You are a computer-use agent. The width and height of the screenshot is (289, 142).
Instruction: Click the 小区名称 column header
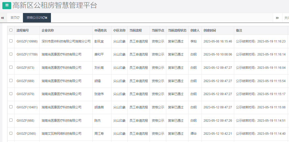(x=119, y=30)
